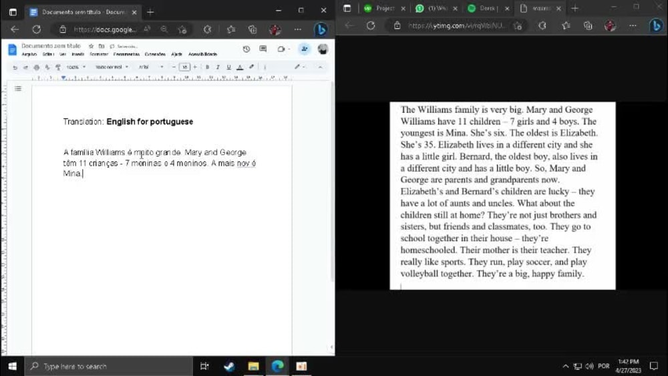Open the volume icon in system tray
The width and height of the screenshot is (668, 376).
pyautogui.click(x=590, y=366)
